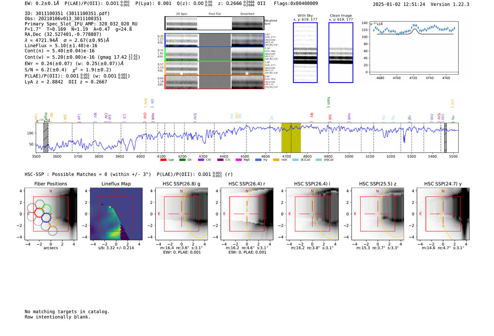Click the green NeIII line label above spectrum
The image size is (494, 336).
pos(329,102)
